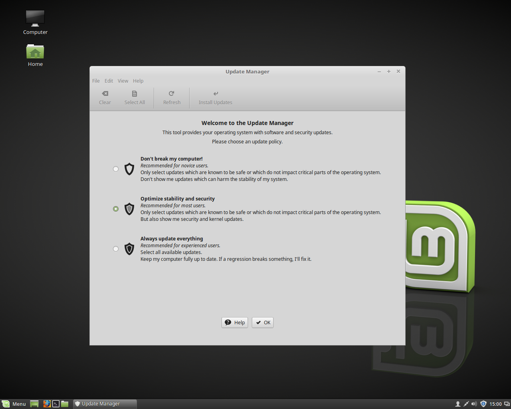Choose the "Always update everything" radio button
The height and width of the screenshot is (409, 511).
(116, 249)
